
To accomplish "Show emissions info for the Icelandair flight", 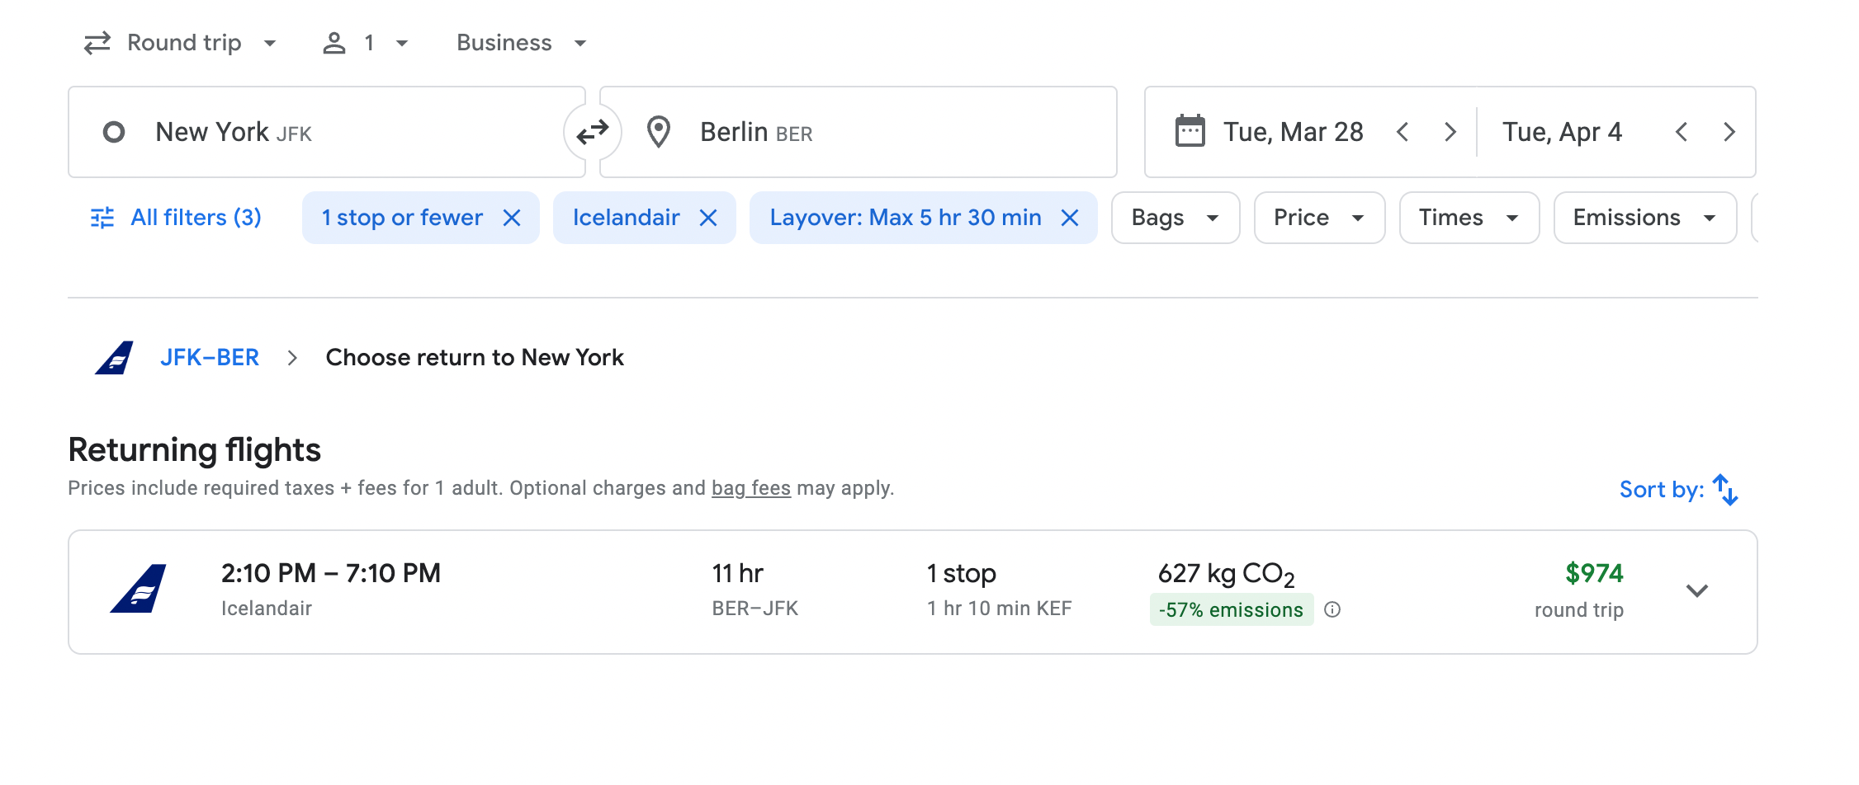I will pos(1332,609).
